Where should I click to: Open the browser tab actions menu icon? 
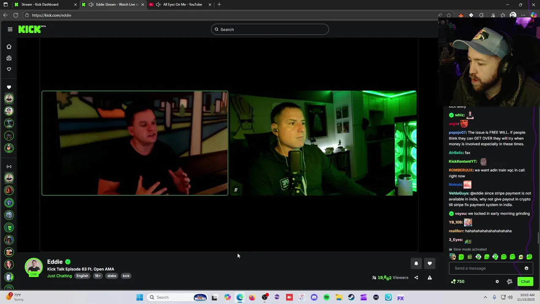coord(5,5)
